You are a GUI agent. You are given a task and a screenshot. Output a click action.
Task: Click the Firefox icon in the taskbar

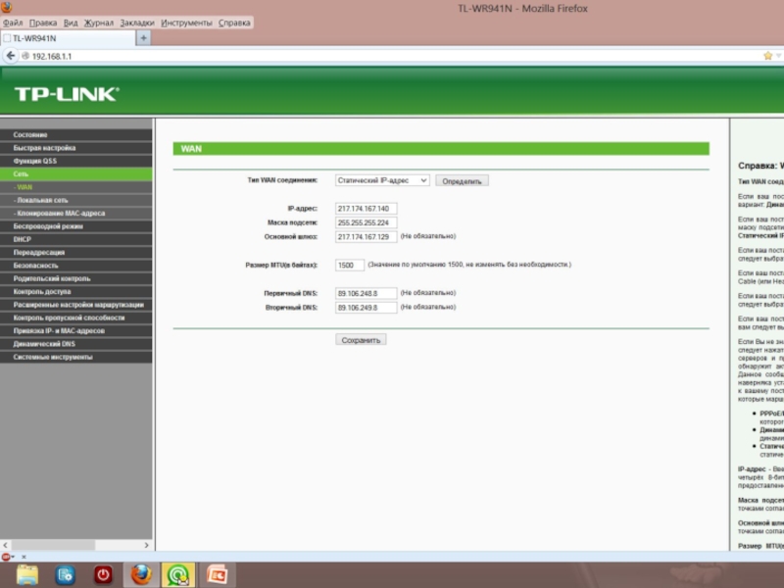[x=141, y=574]
